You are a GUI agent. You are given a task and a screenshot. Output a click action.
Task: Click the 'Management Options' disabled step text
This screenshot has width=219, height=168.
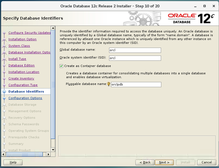pyautogui.click(x=25, y=111)
